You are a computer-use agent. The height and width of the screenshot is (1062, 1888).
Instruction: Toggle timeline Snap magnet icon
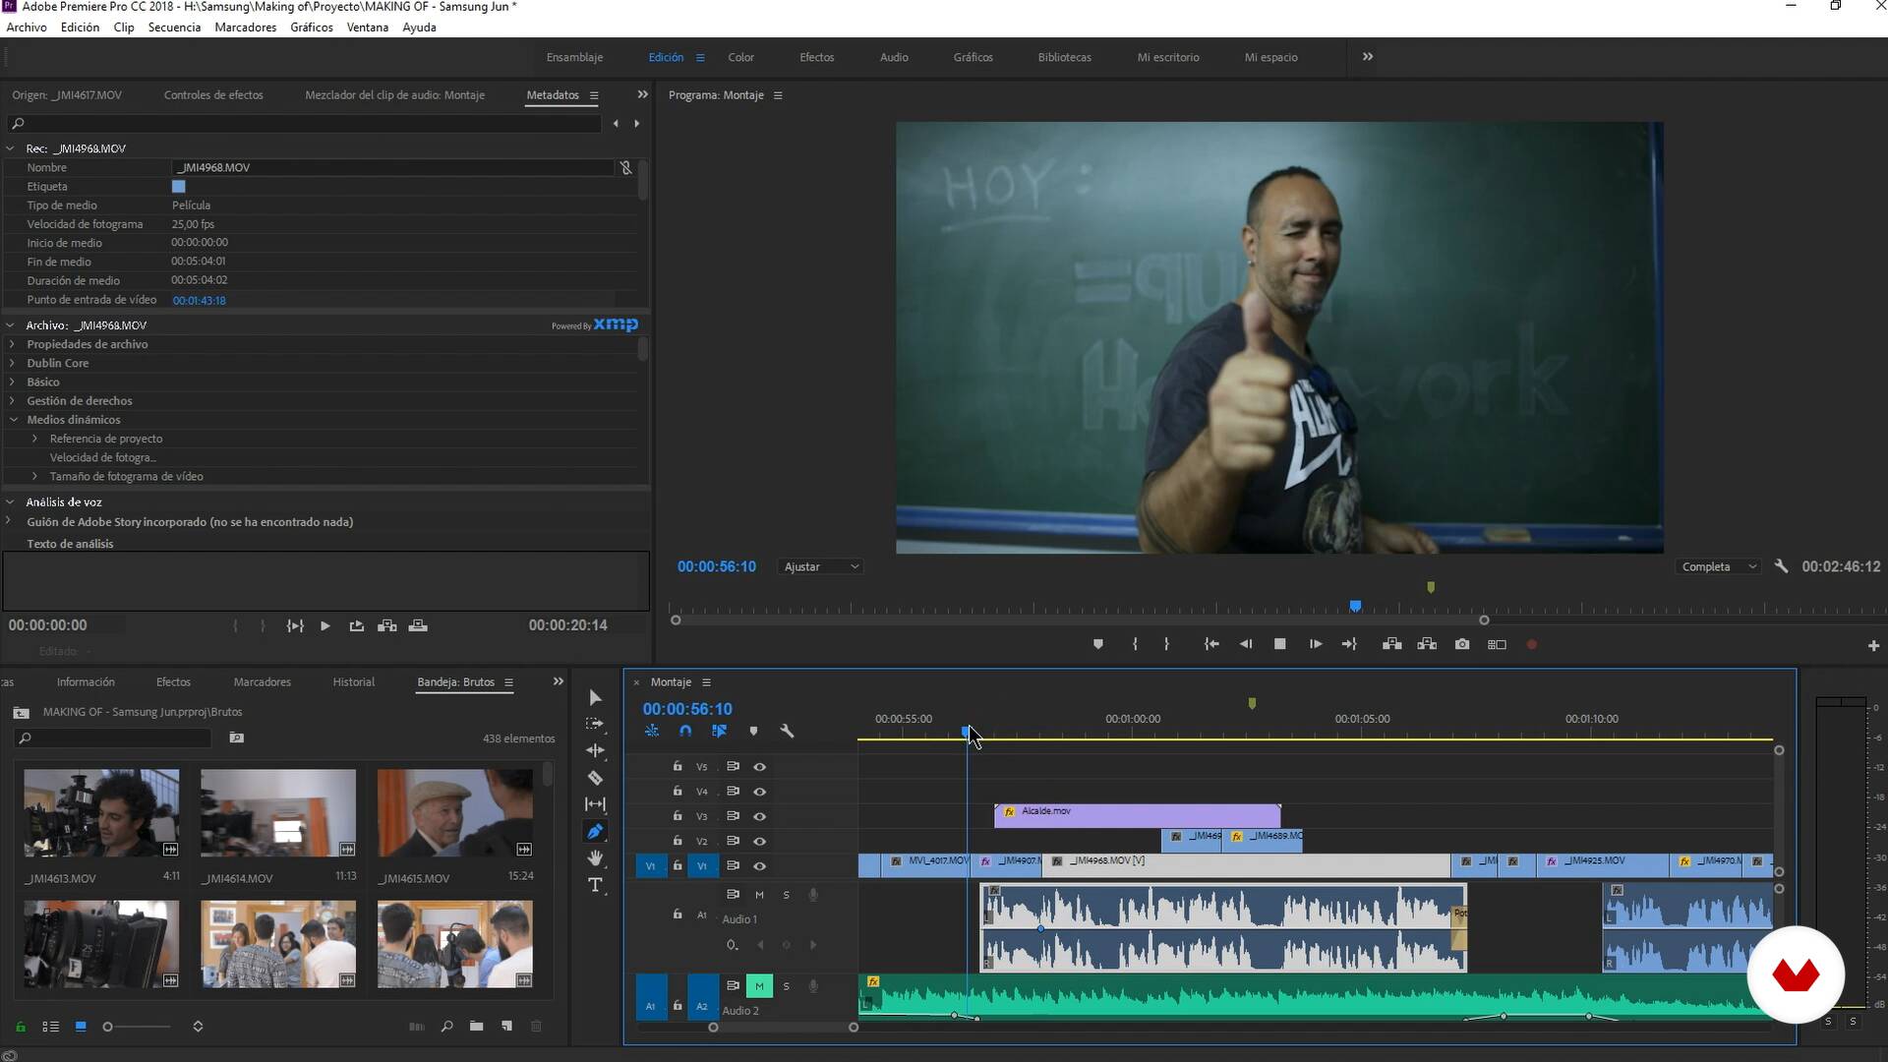point(685,731)
